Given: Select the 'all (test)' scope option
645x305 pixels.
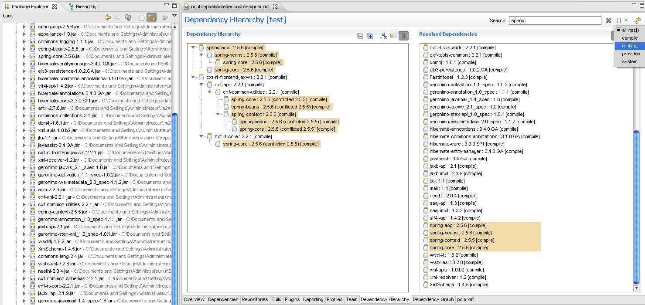Looking at the screenshot, I should pos(630,30).
